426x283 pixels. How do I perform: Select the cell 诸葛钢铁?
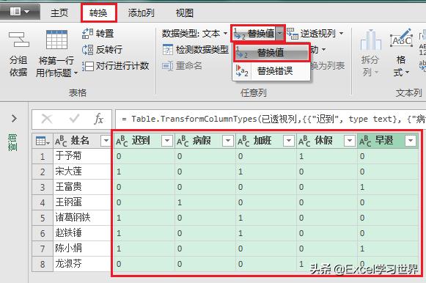[x=82, y=218]
